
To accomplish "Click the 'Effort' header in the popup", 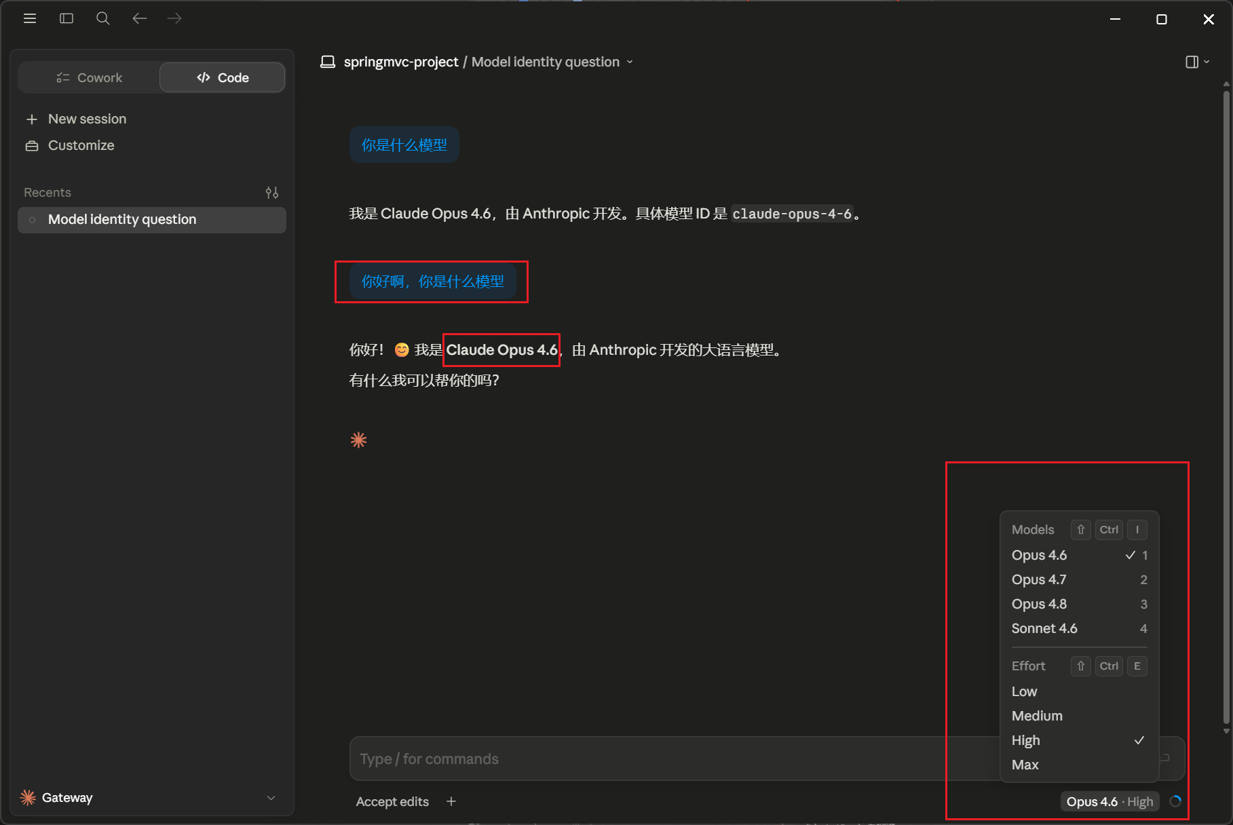I will 1029,666.
